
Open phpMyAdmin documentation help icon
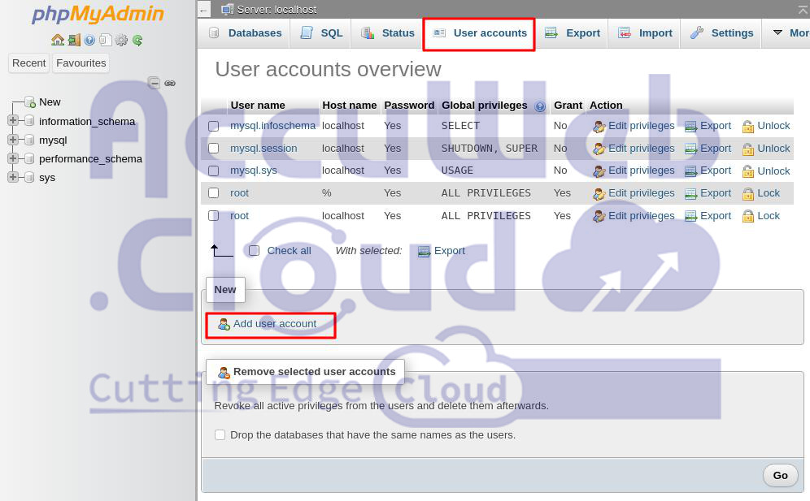tap(89, 41)
